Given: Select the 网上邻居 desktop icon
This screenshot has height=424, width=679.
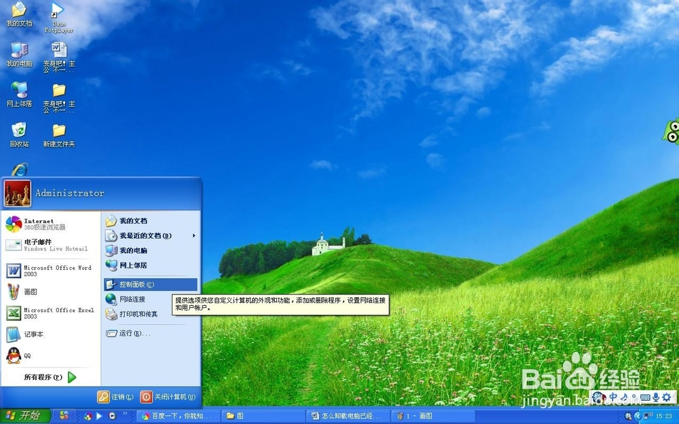Looking at the screenshot, I should click(19, 94).
